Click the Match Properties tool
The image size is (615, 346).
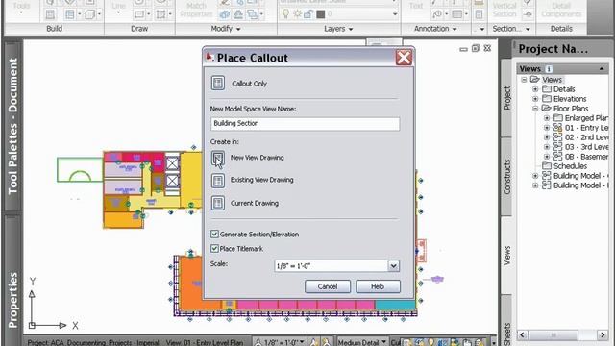[196, 10]
